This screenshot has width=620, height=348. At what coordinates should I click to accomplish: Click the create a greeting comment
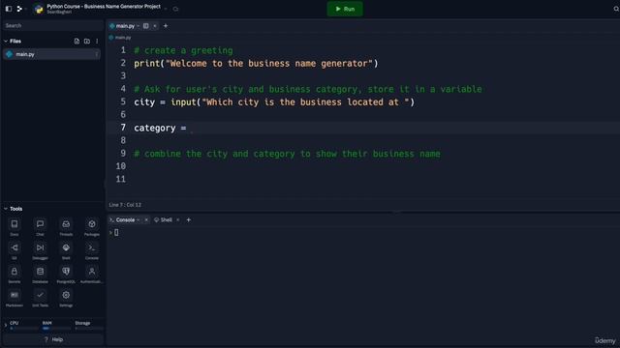tap(183, 50)
